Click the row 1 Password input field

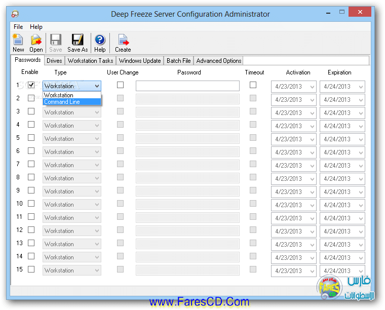(x=187, y=86)
